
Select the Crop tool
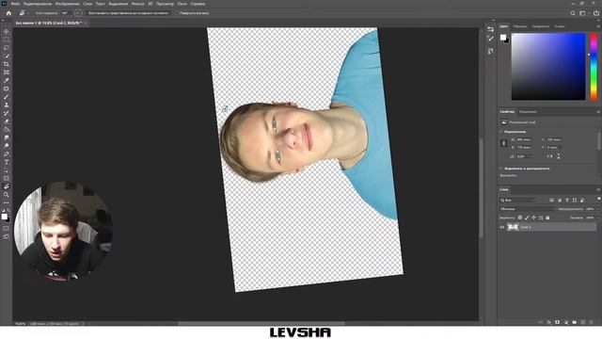pos(7,64)
